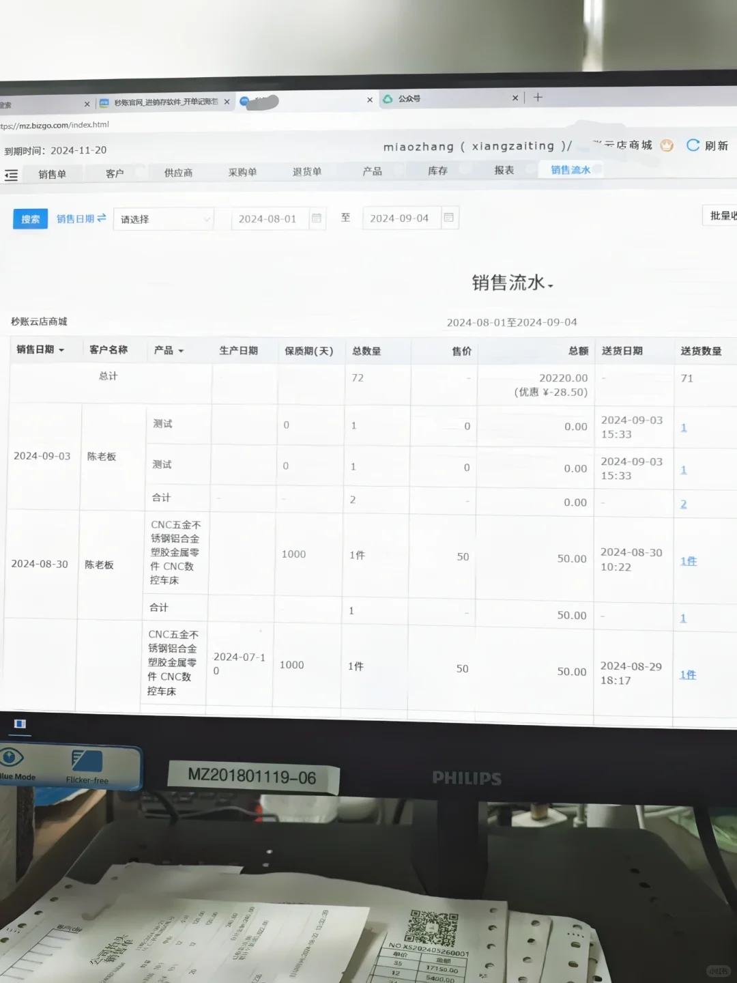Viewport: 737px width, 983px height.
Task: Open delivery quantity link 2 in 合计 row
Action: point(684,504)
